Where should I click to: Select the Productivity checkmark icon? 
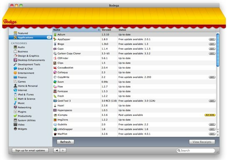15,116
